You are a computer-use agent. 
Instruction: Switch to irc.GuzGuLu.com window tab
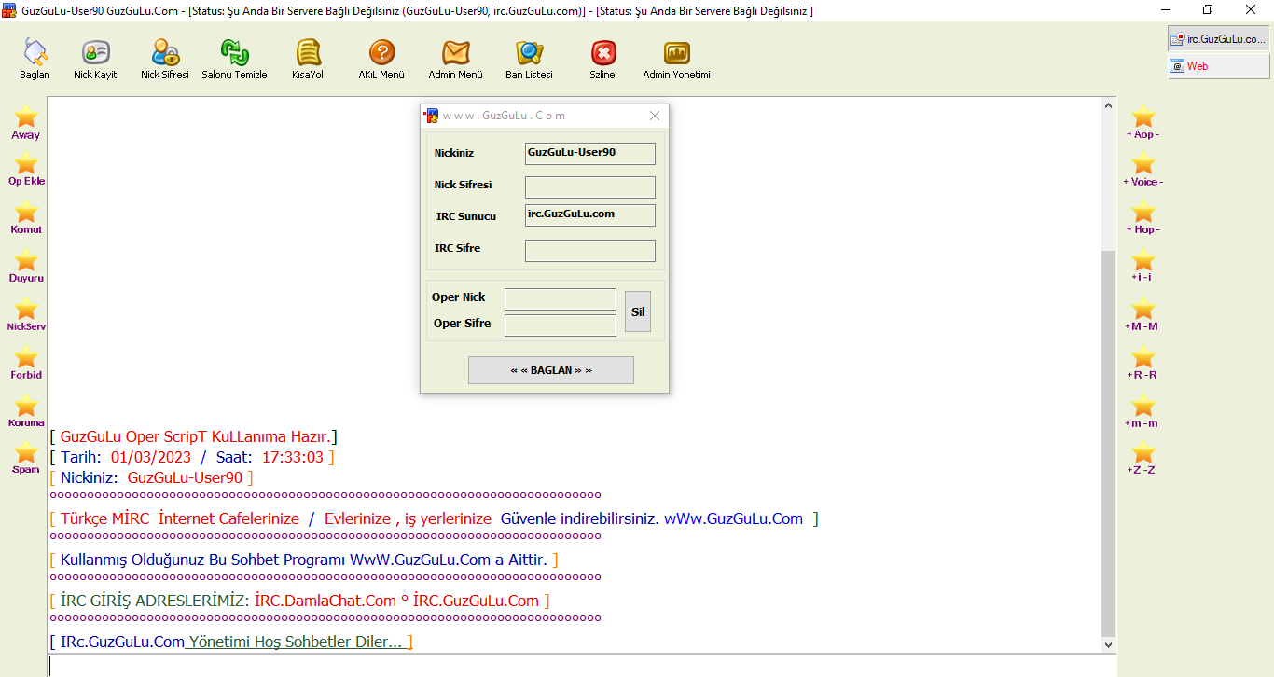[1218, 39]
